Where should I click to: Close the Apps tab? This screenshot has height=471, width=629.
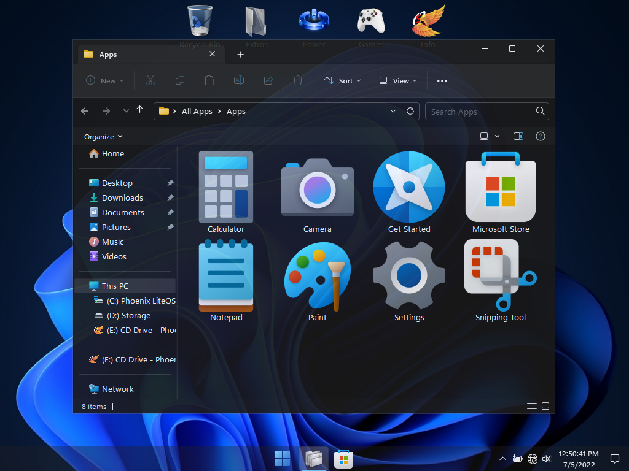click(212, 54)
